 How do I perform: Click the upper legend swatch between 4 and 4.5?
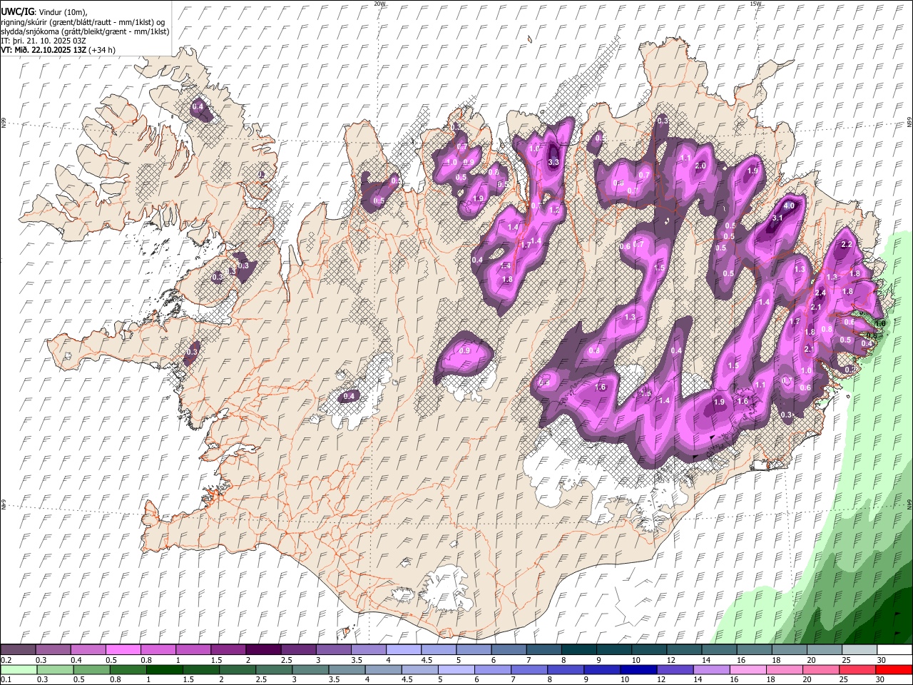pyautogui.click(x=404, y=649)
